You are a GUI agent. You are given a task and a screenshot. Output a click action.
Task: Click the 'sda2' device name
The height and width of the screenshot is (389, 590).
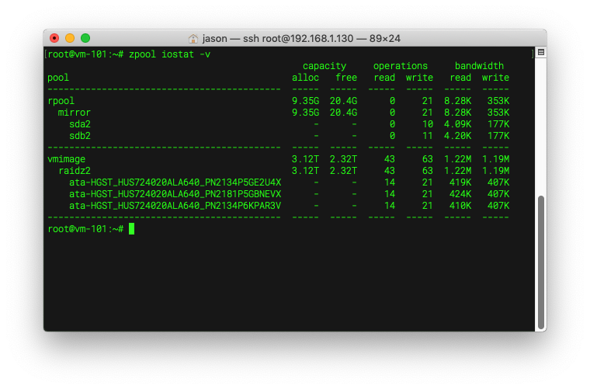tap(80, 124)
